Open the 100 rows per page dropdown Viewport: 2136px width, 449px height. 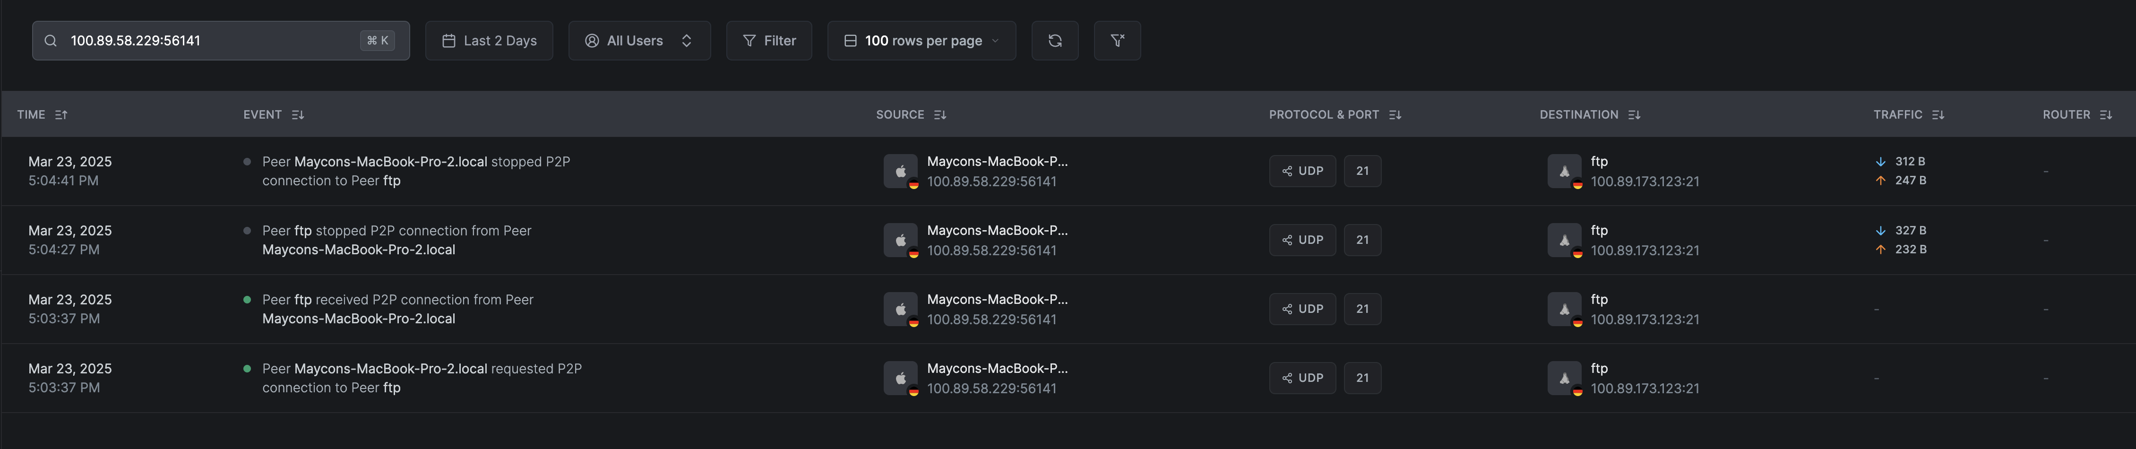click(921, 41)
